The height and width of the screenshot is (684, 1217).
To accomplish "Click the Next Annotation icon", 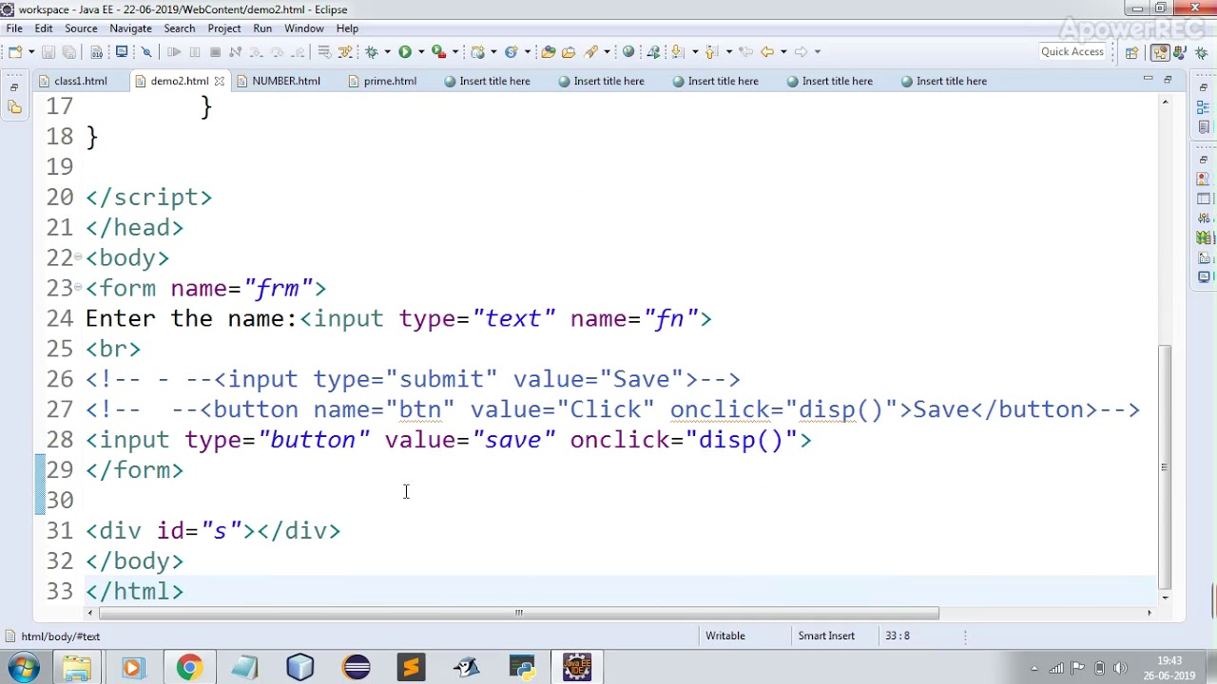I will coord(678,51).
